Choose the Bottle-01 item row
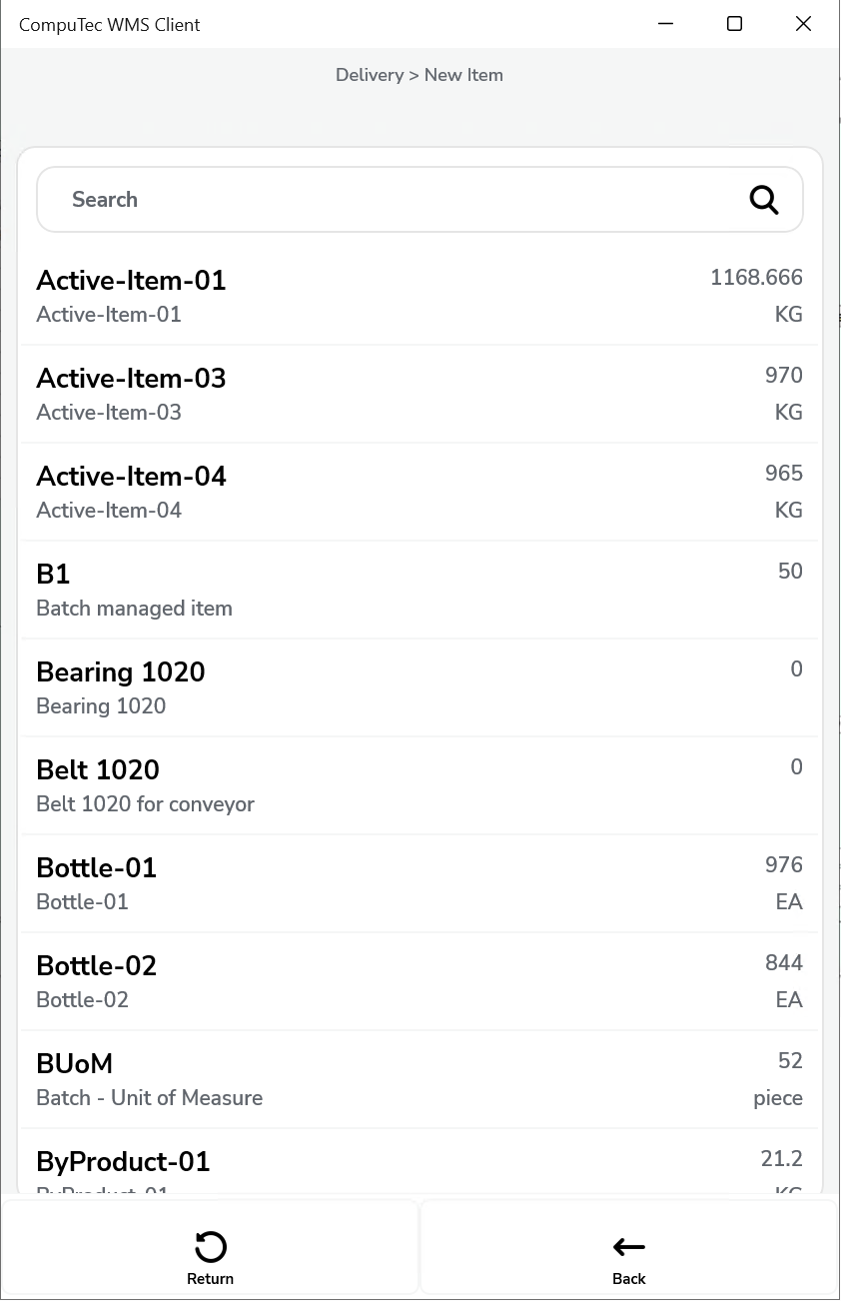 [420, 883]
